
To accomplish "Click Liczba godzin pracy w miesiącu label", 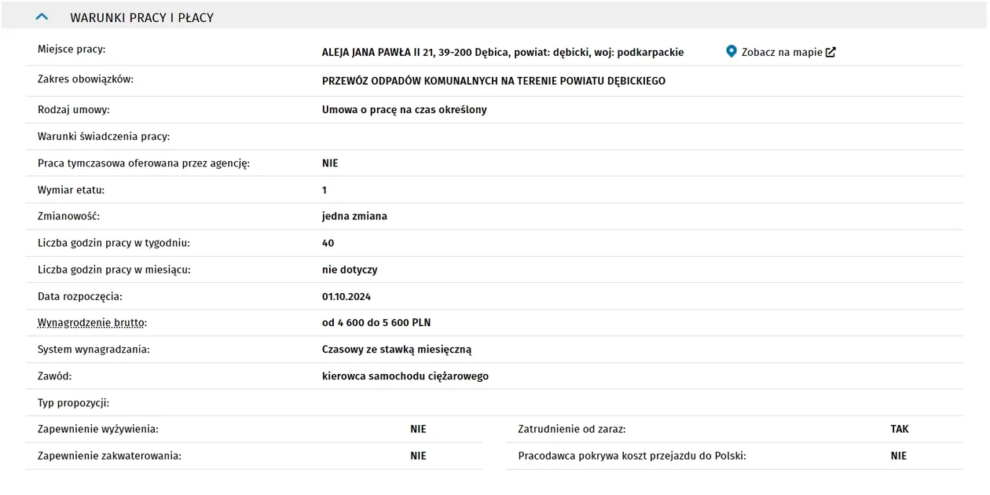I will [115, 269].
